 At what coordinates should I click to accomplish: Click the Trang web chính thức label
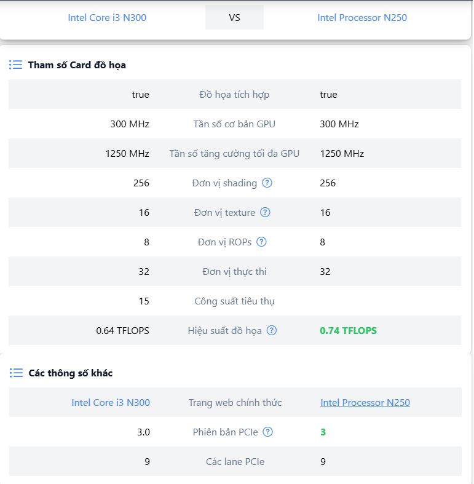point(235,402)
